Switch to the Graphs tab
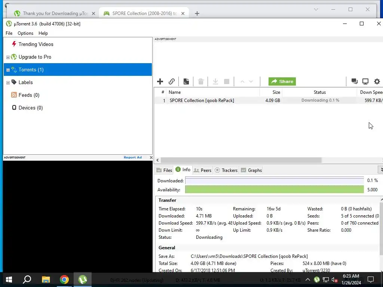 (x=251, y=170)
